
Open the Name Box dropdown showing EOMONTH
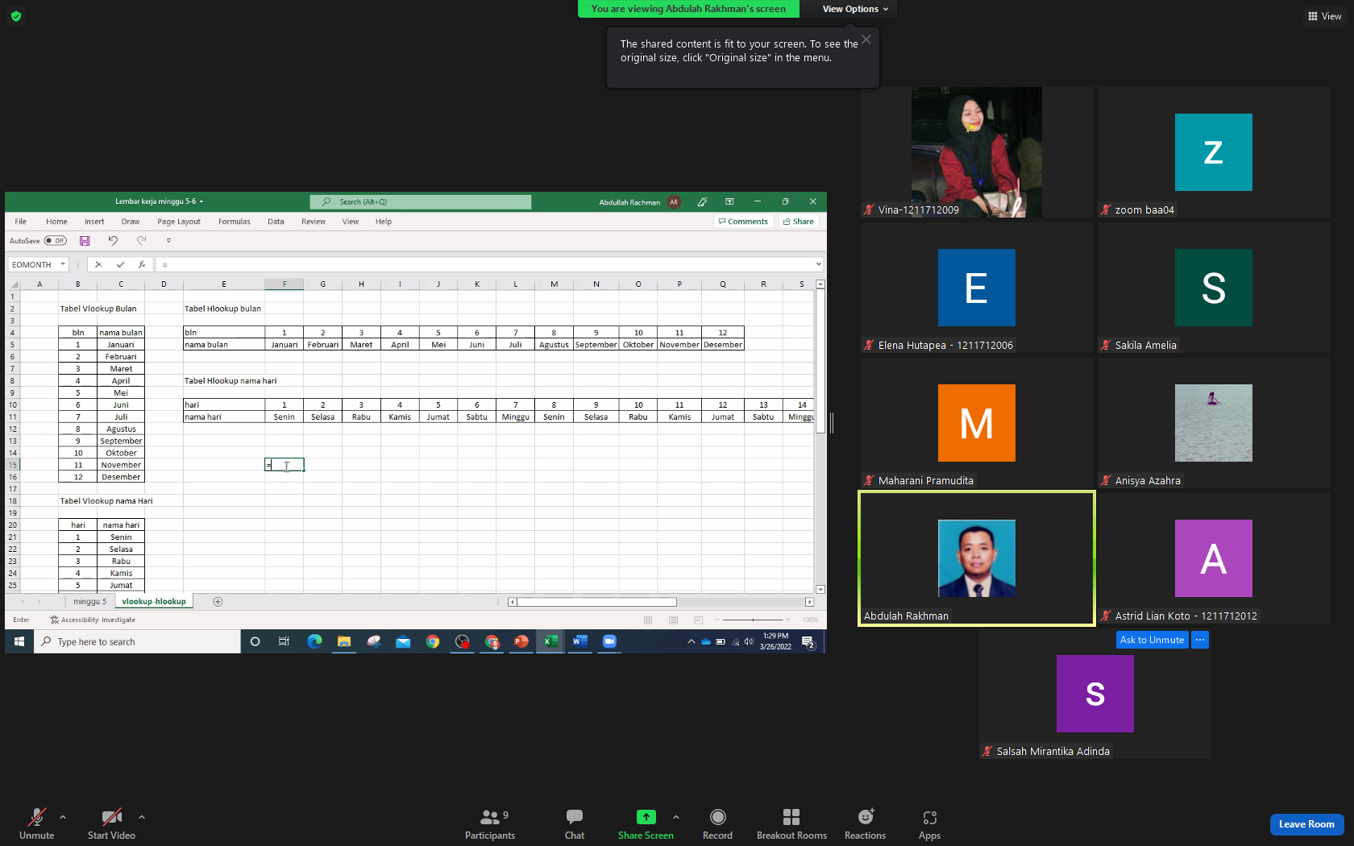click(63, 264)
